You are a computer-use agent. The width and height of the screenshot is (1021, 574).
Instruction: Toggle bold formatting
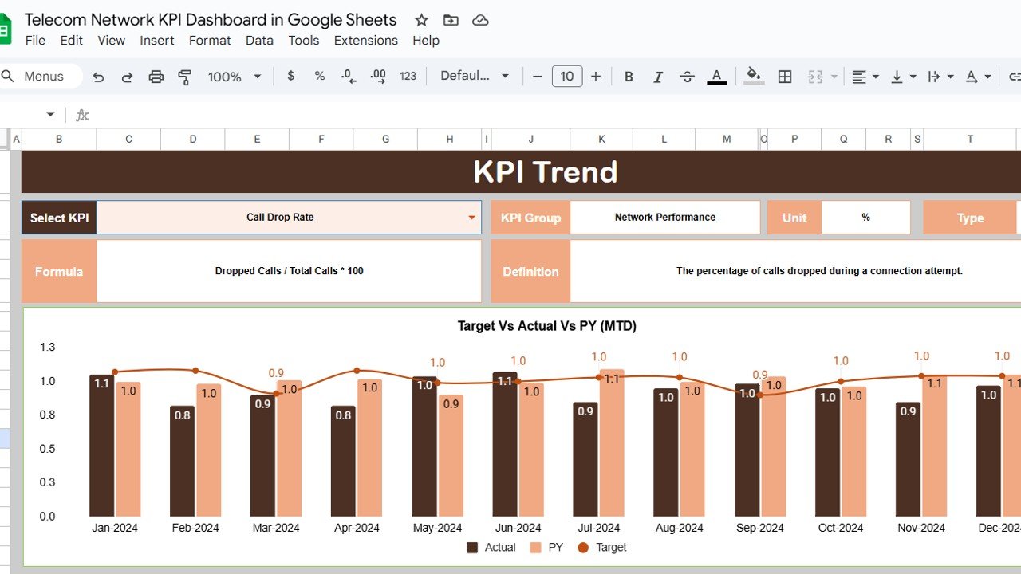click(629, 77)
